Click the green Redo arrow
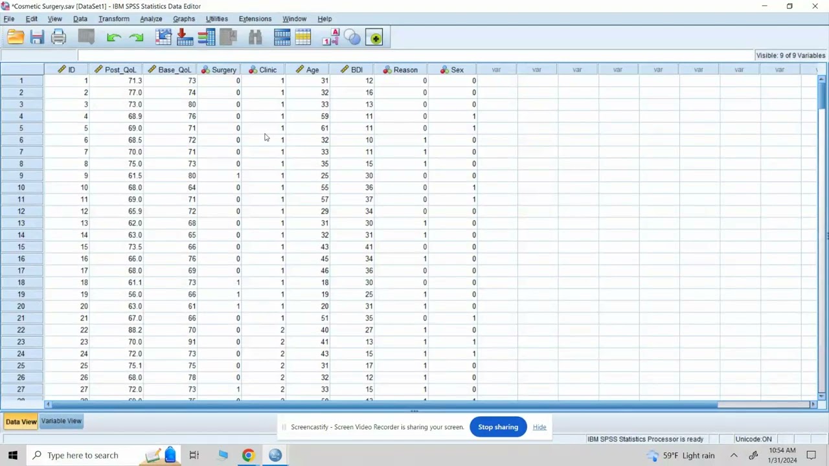The image size is (829, 466). (136, 38)
